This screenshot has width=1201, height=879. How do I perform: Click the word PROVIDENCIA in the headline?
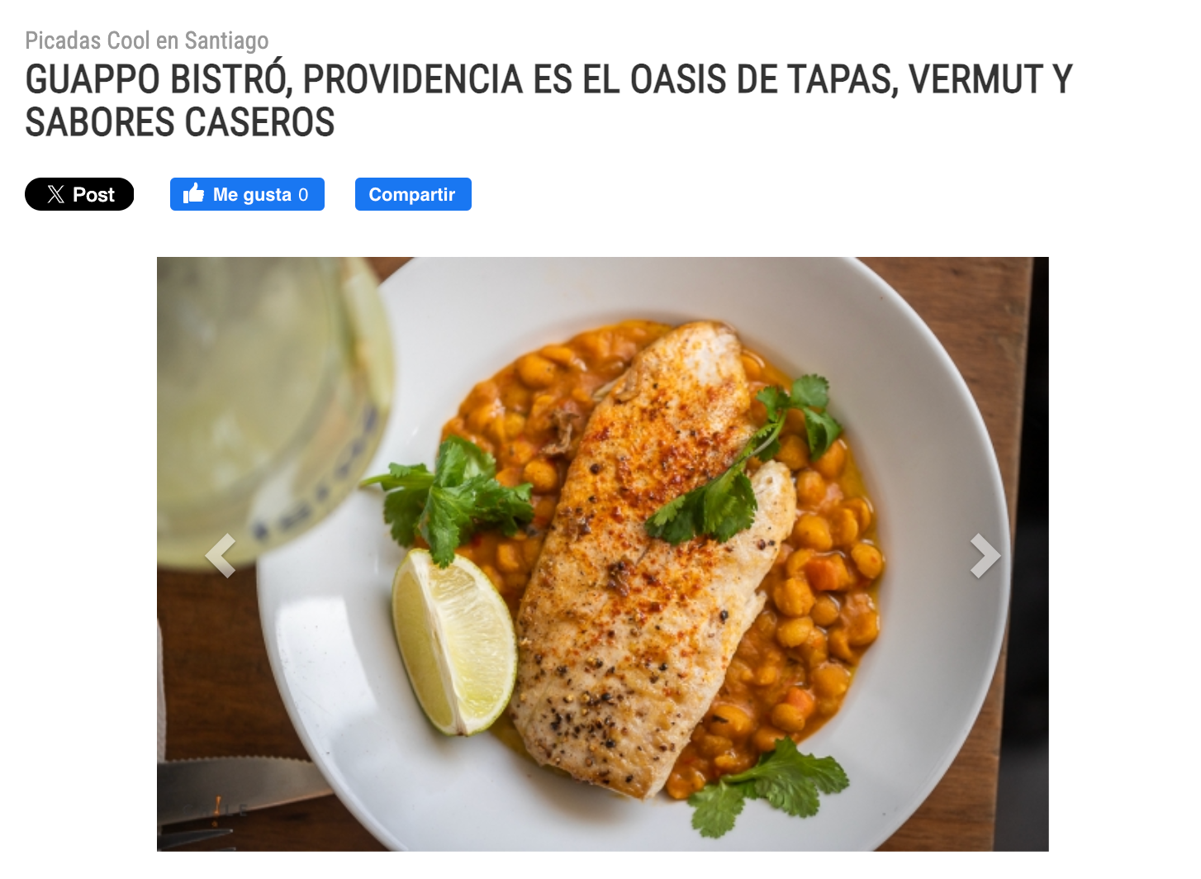point(413,80)
